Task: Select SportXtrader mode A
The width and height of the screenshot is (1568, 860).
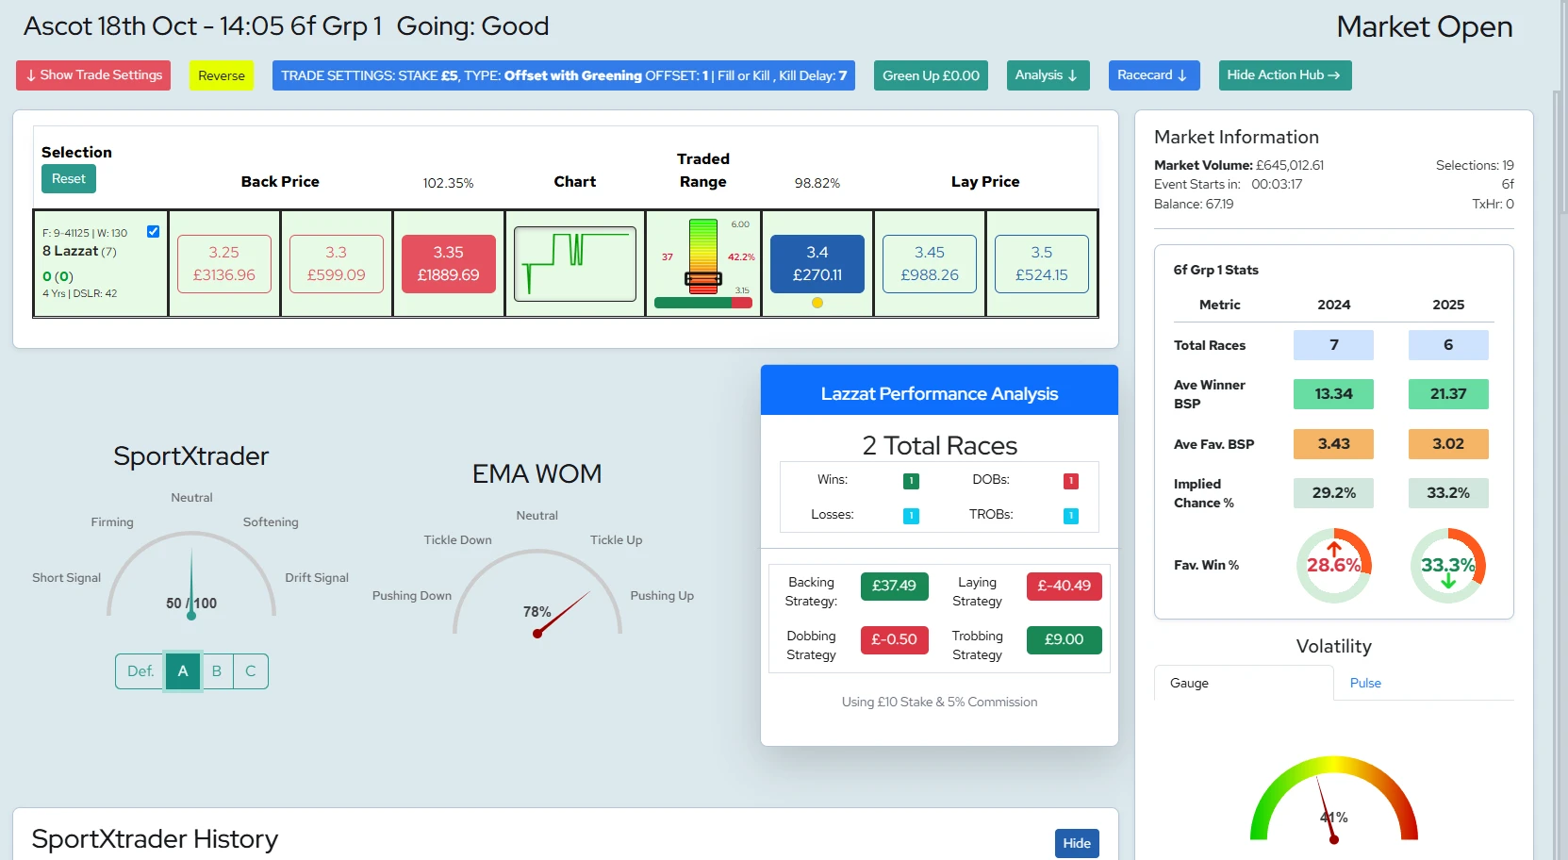Action: [183, 671]
